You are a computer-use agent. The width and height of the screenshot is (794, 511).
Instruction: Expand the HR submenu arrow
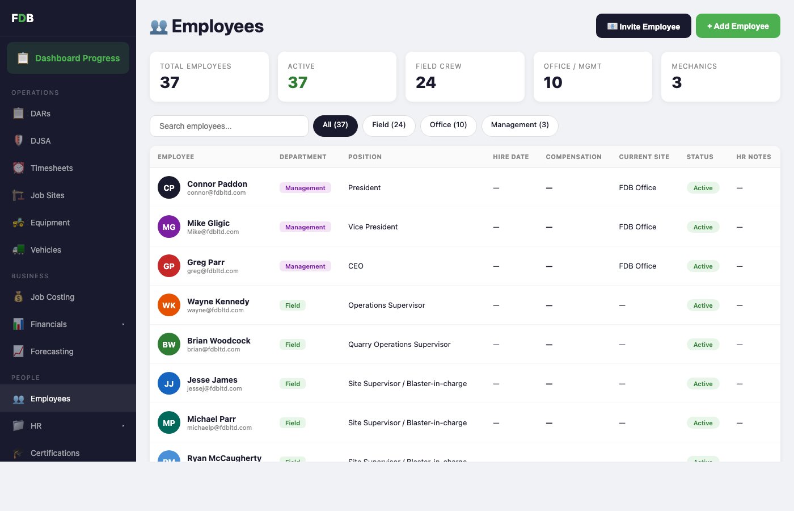click(x=123, y=426)
